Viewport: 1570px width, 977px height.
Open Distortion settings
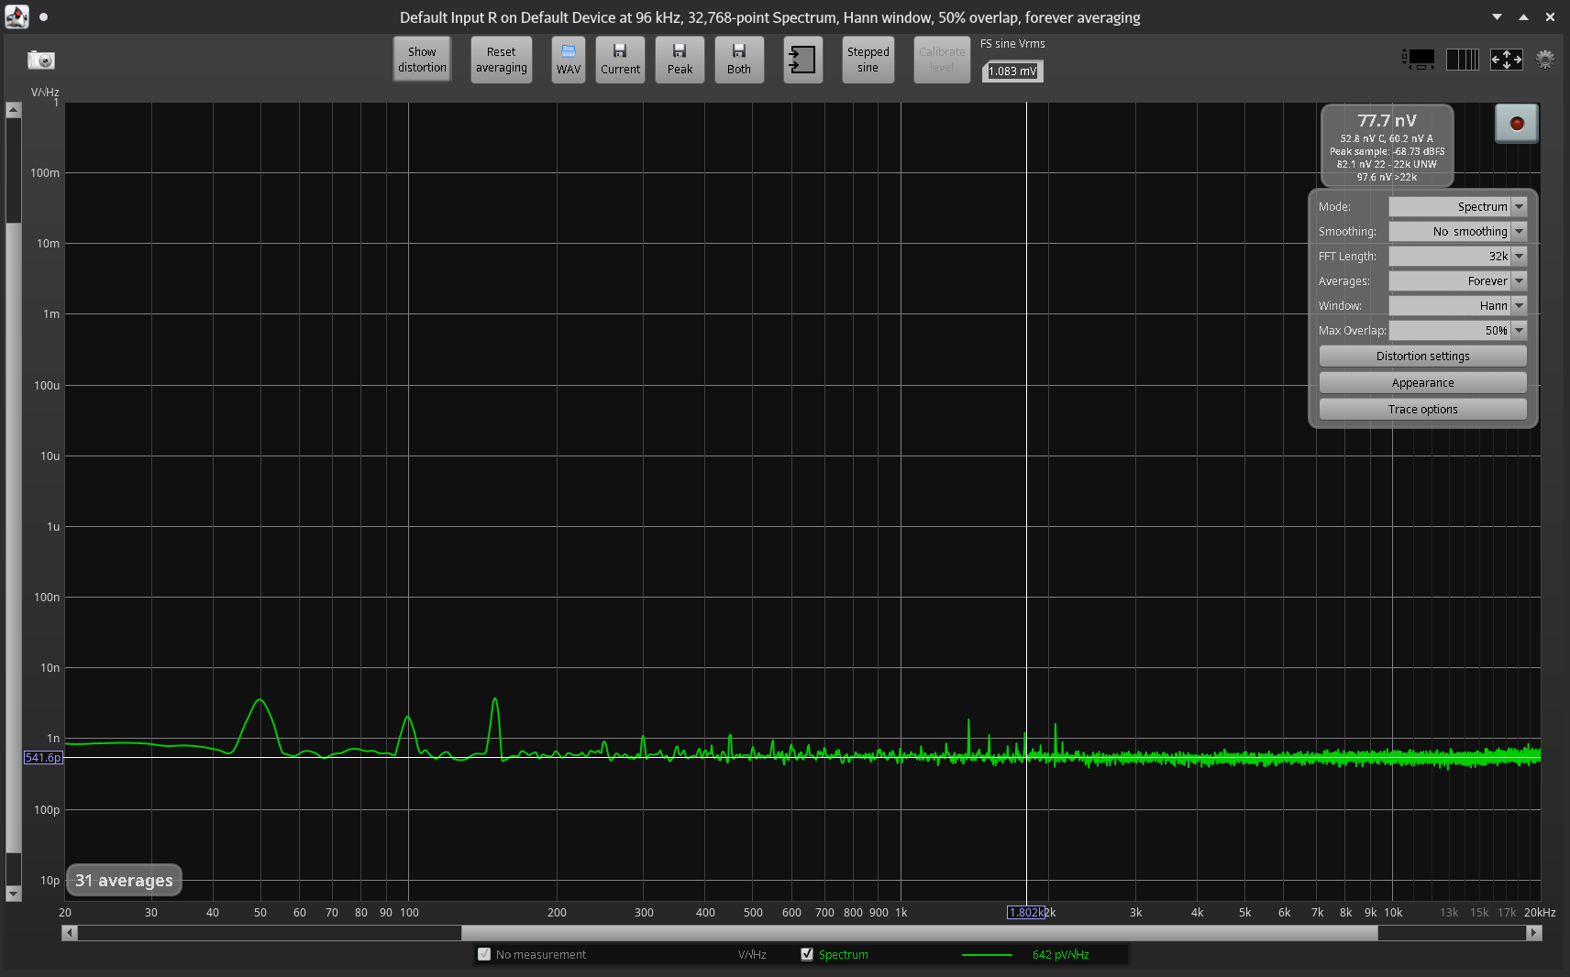tap(1422, 356)
